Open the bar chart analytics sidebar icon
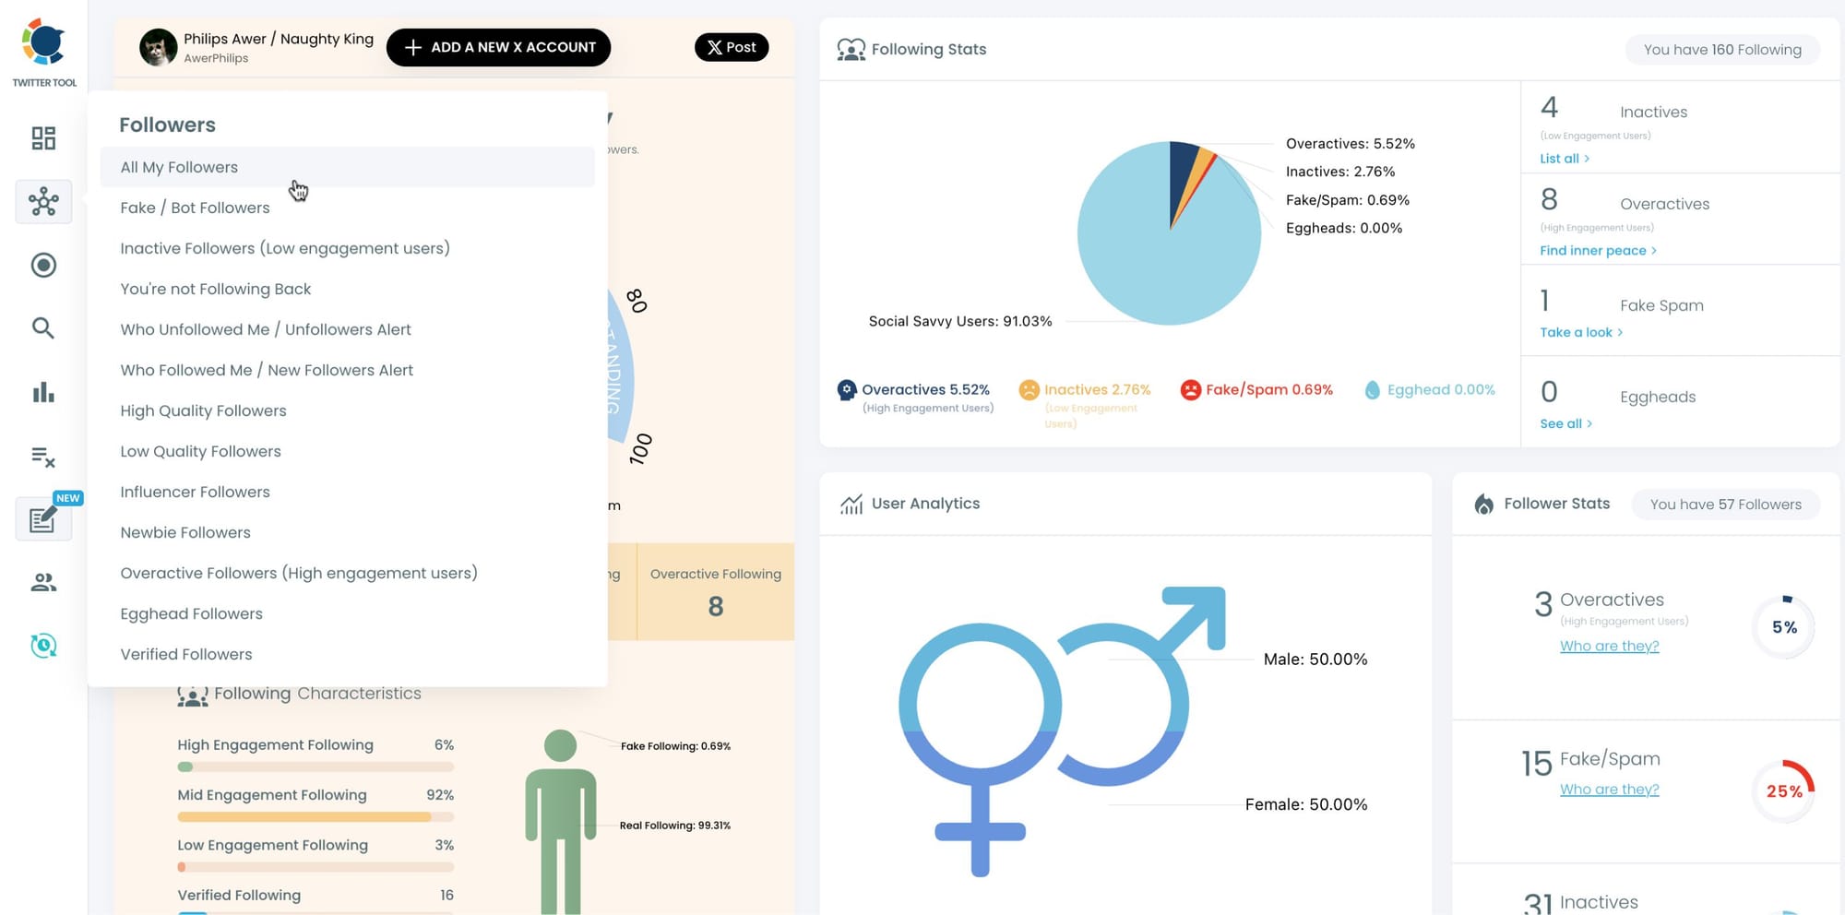 pos(43,393)
